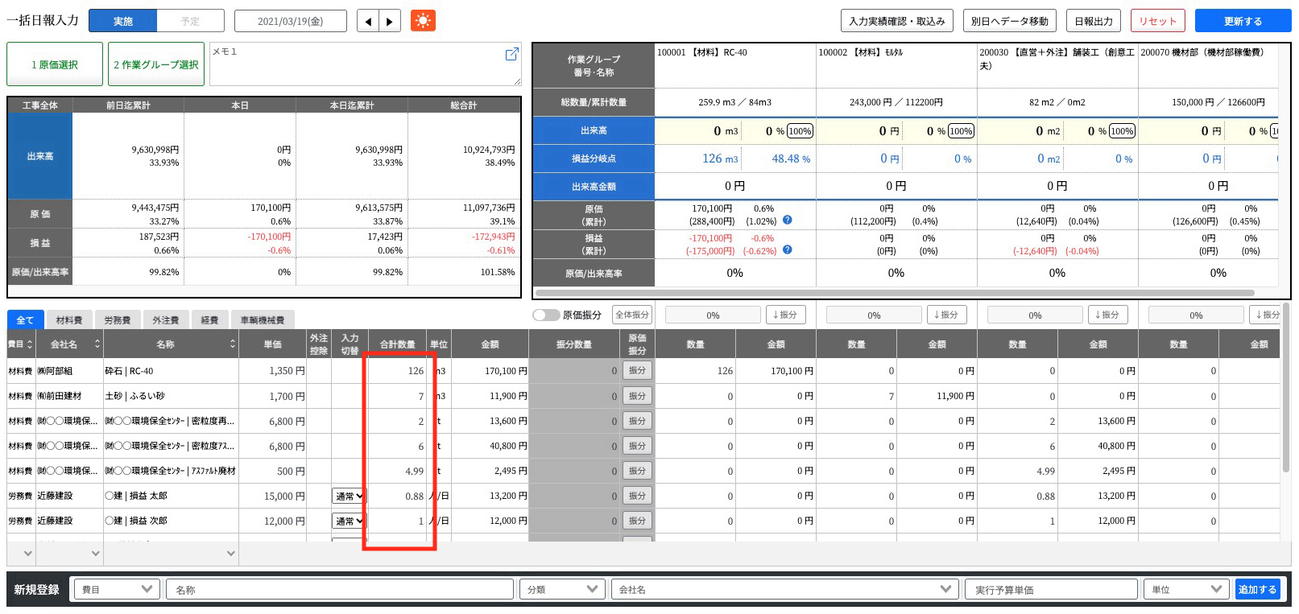This screenshot has width=1299, height=614.
Task: Sort by 名称 column arrows
Action: pos(233,344)
